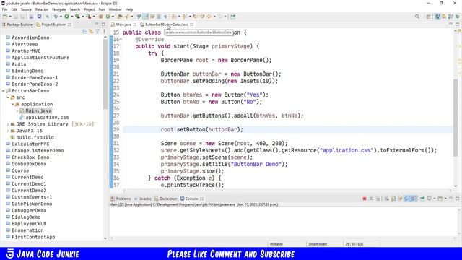Viewport: 462px width, 260px height.
Task: Open the Run button dropdown arrow
Action: click(x=71, y=17)
